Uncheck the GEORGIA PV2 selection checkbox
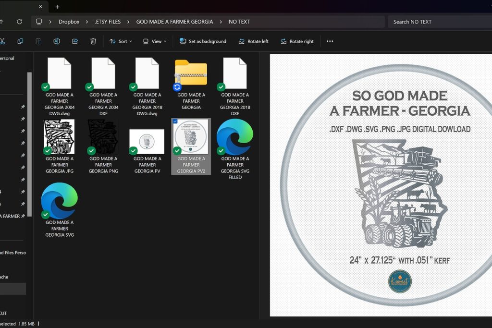Image resolution: width=492 pixels, height=328 pixels. (x=175, y=121)
